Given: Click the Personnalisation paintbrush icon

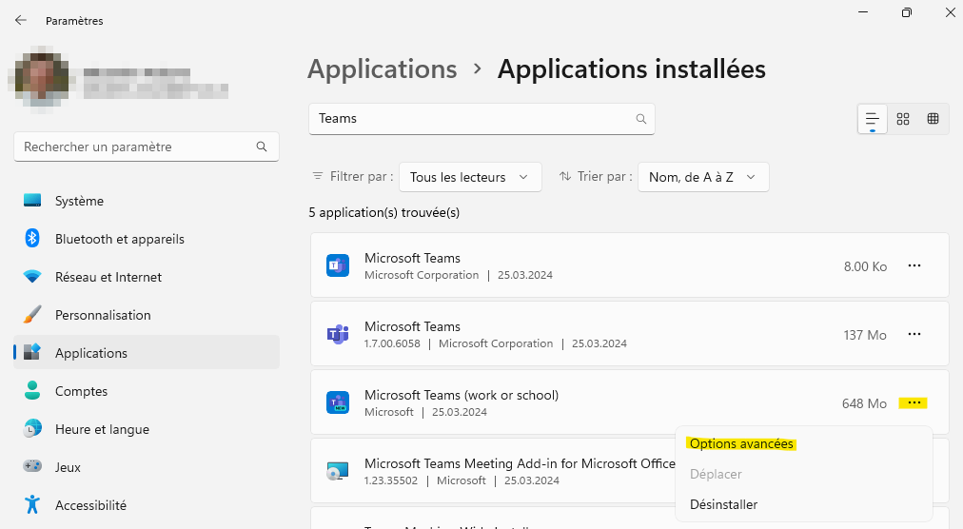Looking at the screenshot, I should (32, 315).
